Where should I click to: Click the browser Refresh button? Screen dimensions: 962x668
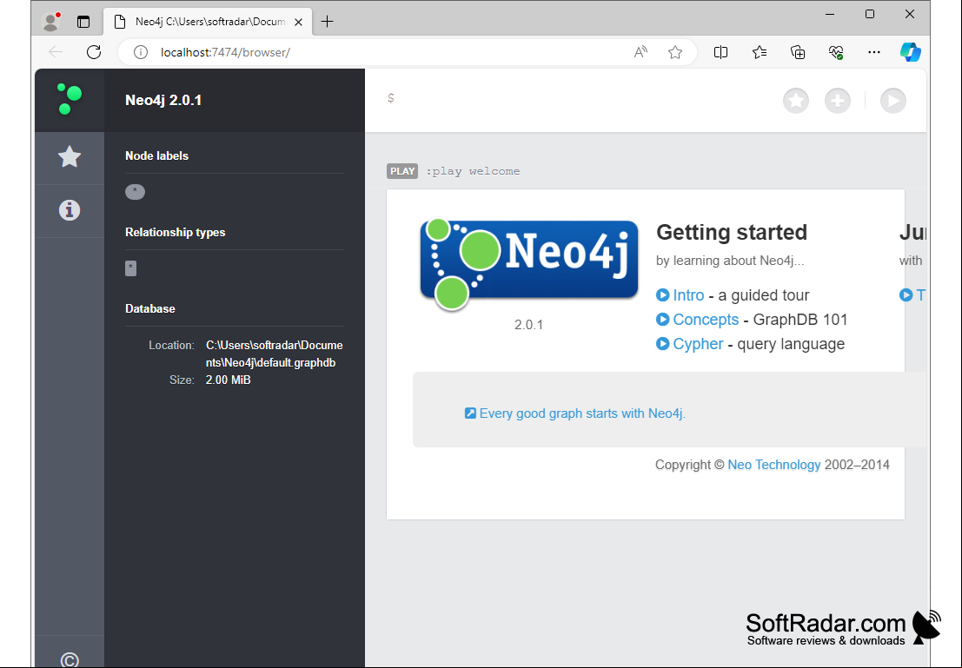click(94, 52)
